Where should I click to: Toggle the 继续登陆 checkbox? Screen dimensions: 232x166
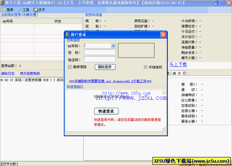(70, 67)
